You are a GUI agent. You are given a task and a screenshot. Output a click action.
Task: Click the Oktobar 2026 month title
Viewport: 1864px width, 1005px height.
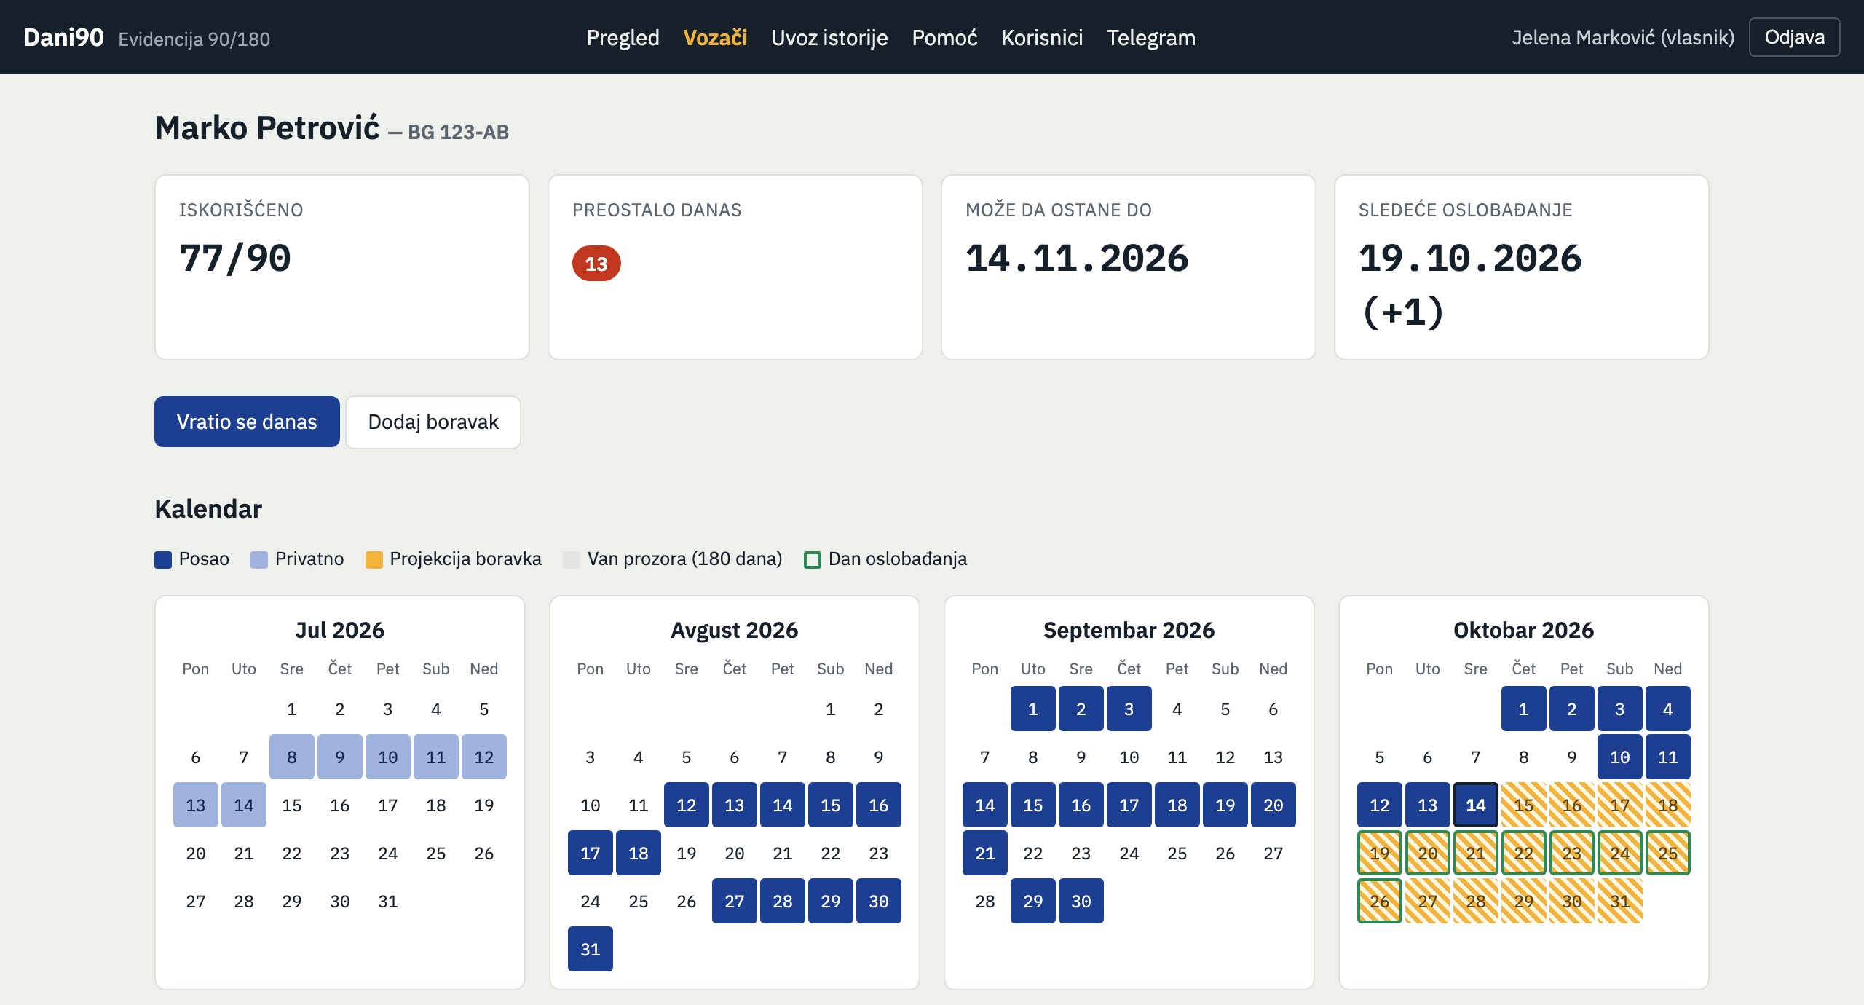1523,630
